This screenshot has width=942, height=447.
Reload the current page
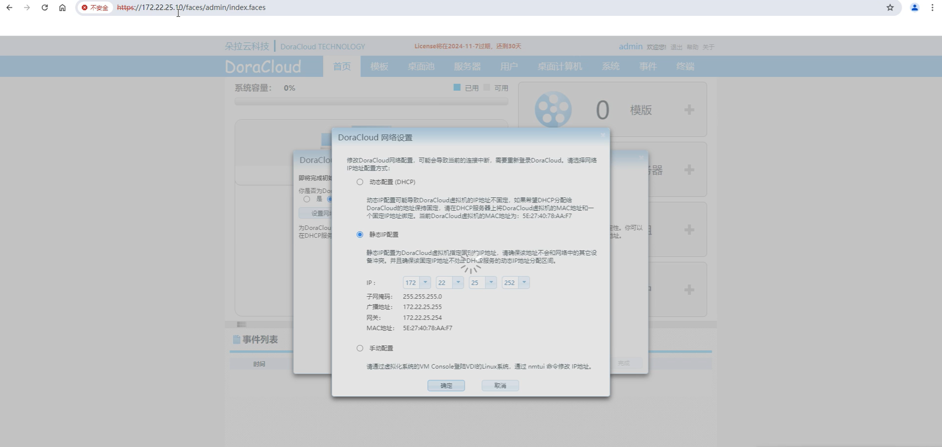pyautogui.click(x=45, y=8)
